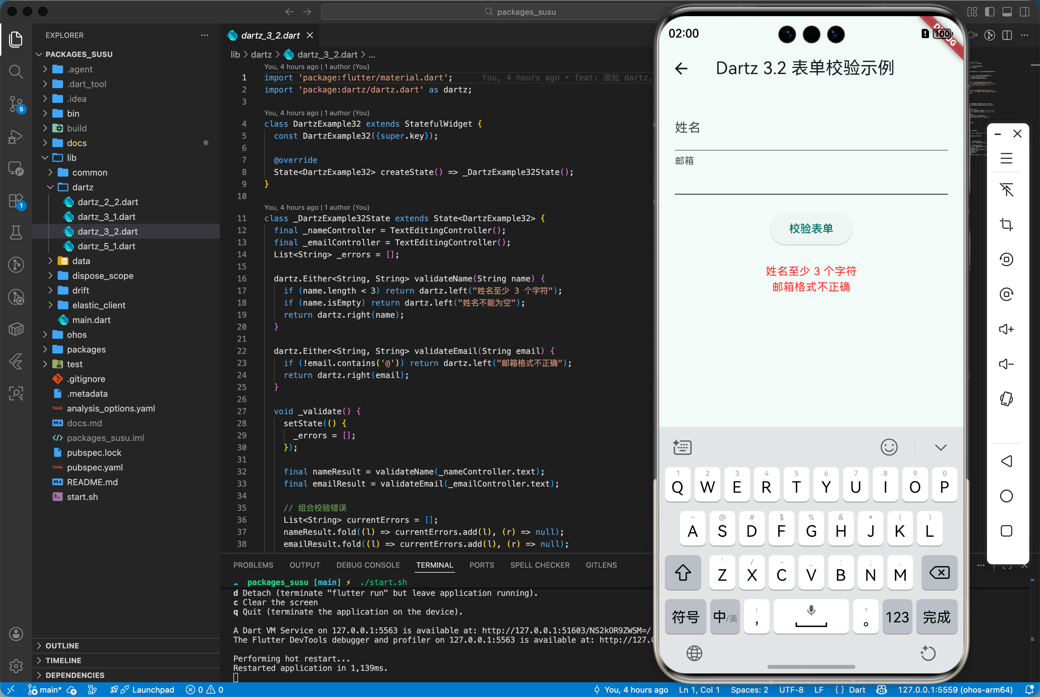
Task: Tap the emulator Back triangle button
Action: click(1007, 461)
